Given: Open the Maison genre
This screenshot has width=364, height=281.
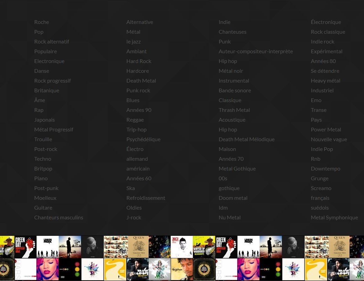Looking at the screenshot, I should click(227, 149).
